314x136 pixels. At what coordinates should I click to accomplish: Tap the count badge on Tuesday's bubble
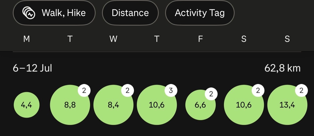pos(84,90)
